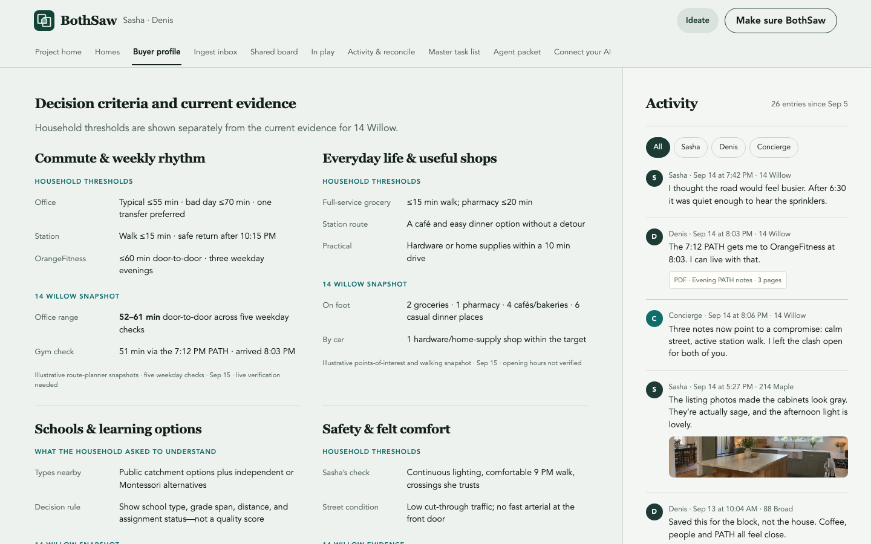This screenshot has width=871, height=544.
Task: Click Make sure BothSaw button
Action: [x=780, y=21]
